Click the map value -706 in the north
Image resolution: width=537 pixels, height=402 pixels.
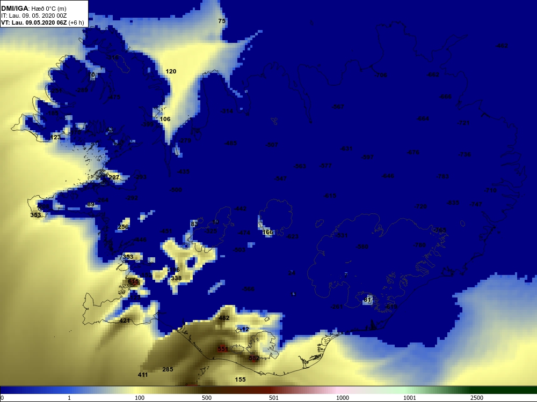pyautogui.click(x=381, y=75)
